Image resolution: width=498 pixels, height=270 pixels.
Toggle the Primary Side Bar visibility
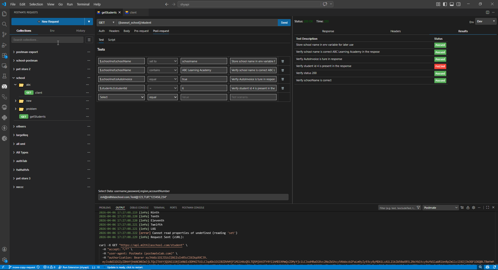click(445, 4)
